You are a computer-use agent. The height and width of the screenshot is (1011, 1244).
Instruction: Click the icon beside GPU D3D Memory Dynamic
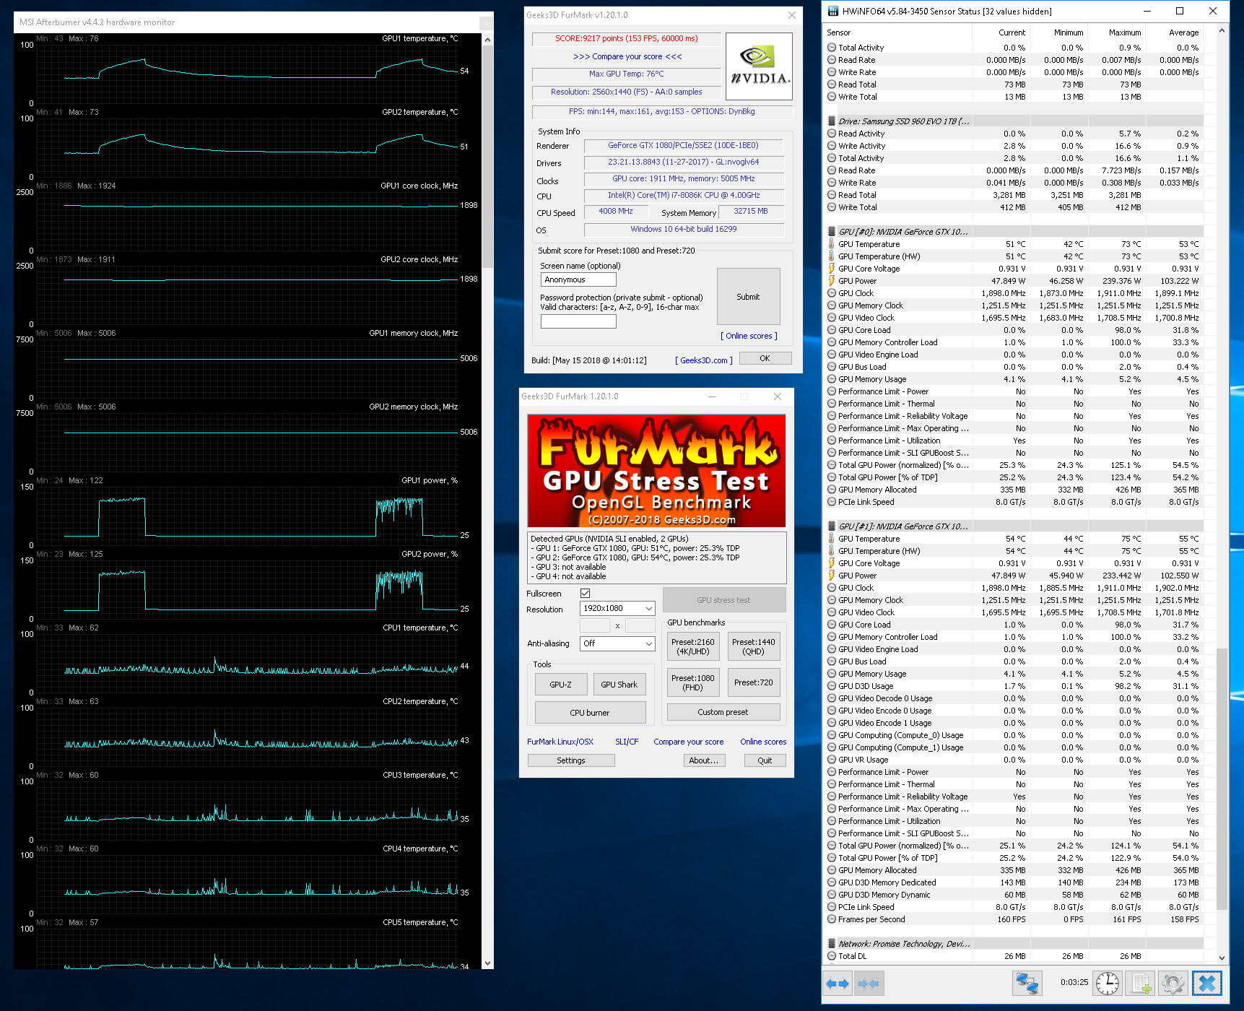(832, 895)
